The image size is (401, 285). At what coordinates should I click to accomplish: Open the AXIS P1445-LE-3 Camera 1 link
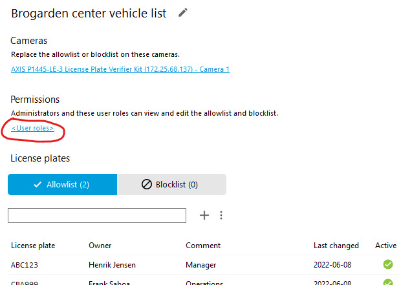point(120,69)
